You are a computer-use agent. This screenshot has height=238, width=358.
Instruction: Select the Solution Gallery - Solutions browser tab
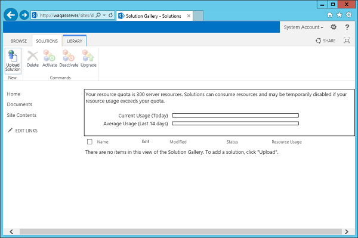(154, 16)
